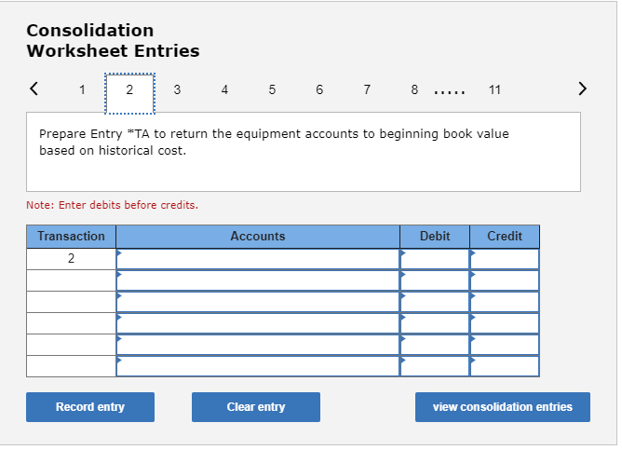Open entry tab 1

[x=82, y=89]
